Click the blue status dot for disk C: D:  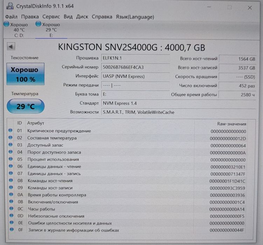[x=7, y=24]
